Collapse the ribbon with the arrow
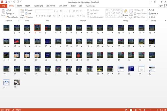This screenshot has height=111, width=167. point(165,21)
